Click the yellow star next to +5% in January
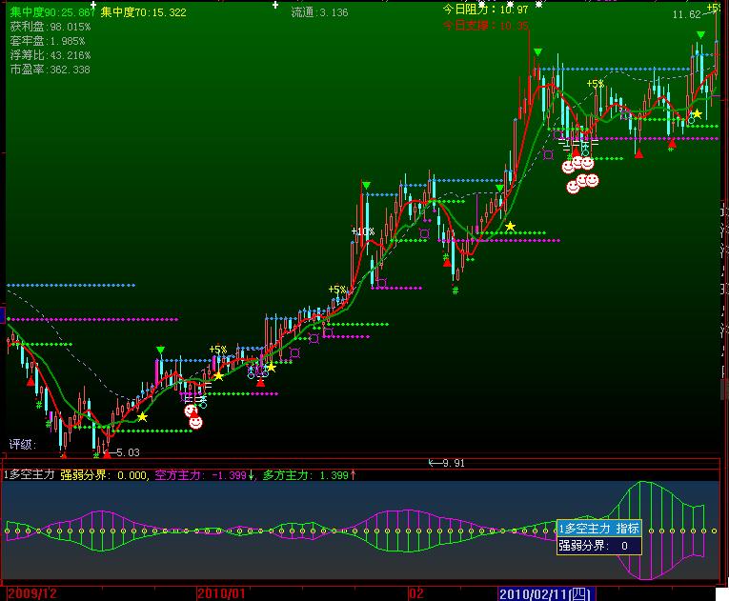 (218, 375)
